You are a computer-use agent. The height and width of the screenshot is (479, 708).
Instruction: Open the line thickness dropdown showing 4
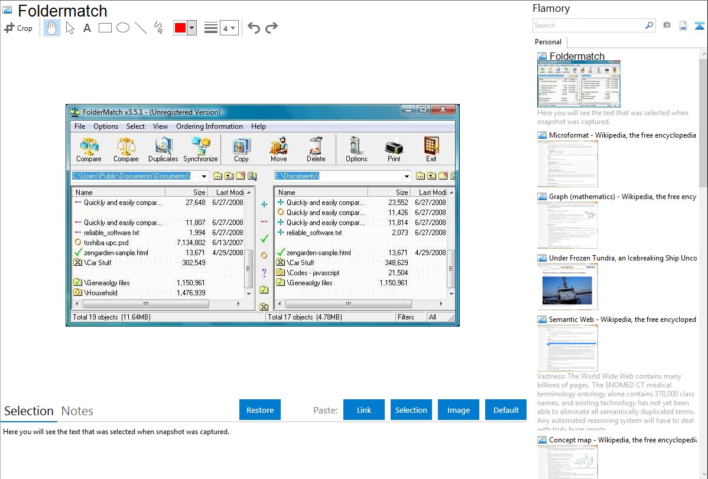(229, 28)
